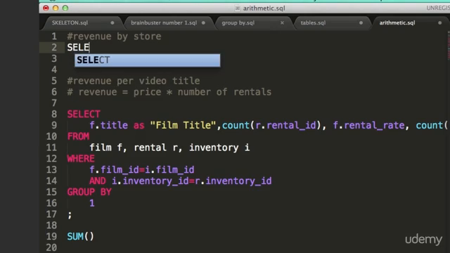Click f.film_id=i.film_id condition
The image size is (450, 253).
point(142,170)
